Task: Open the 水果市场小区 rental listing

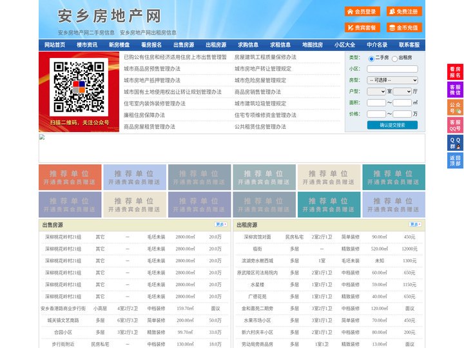Action: pos(257,320)
